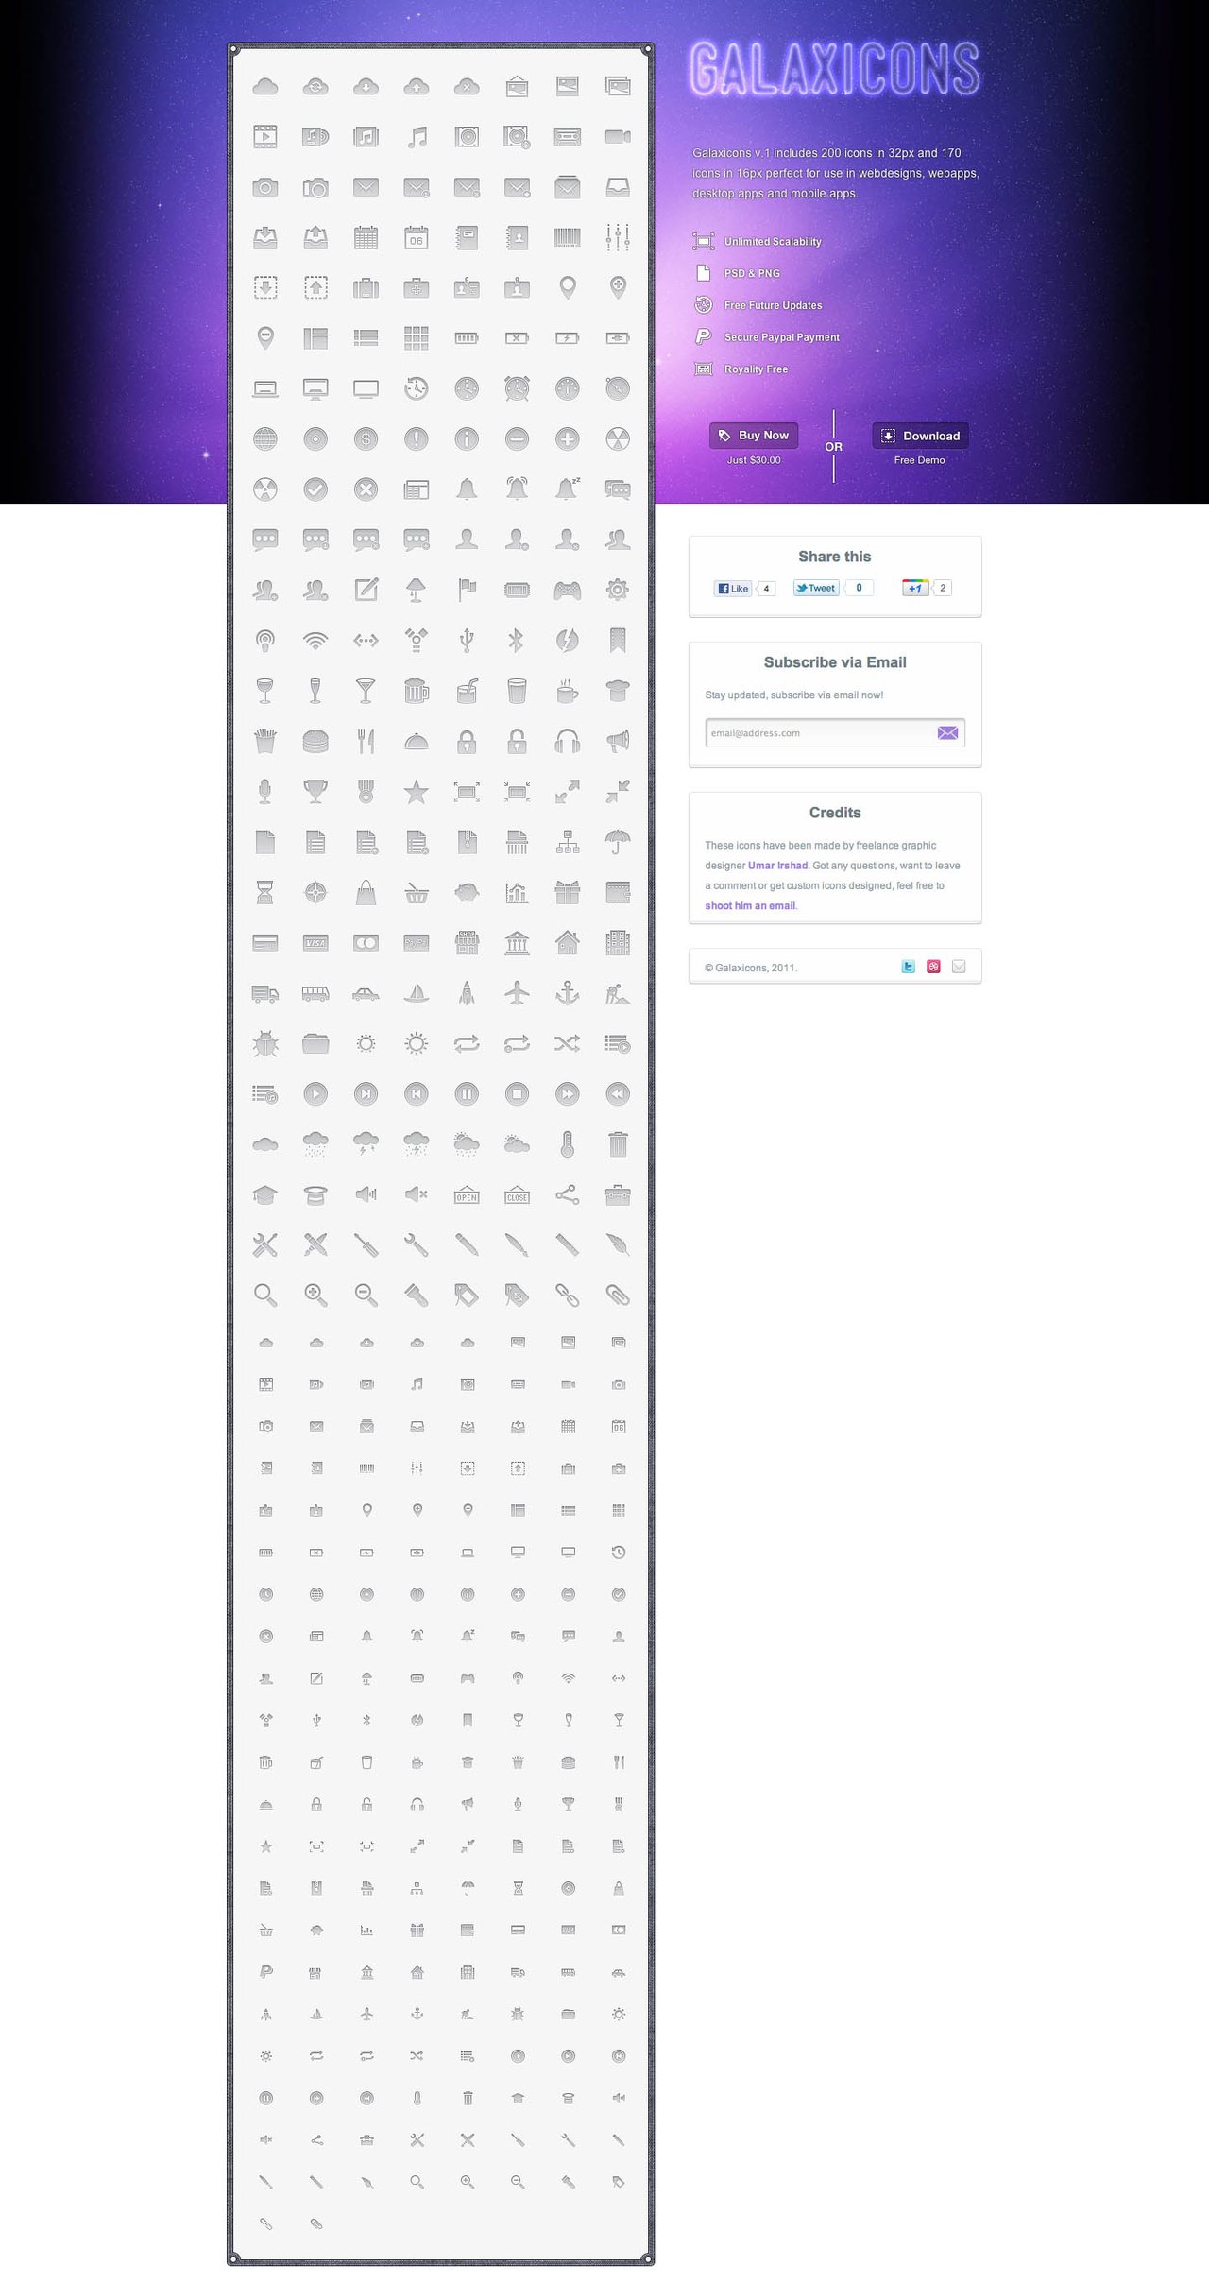Select the headphones icon
The height and width of the screenshot is (2283, 1209).
pos(568,742)
